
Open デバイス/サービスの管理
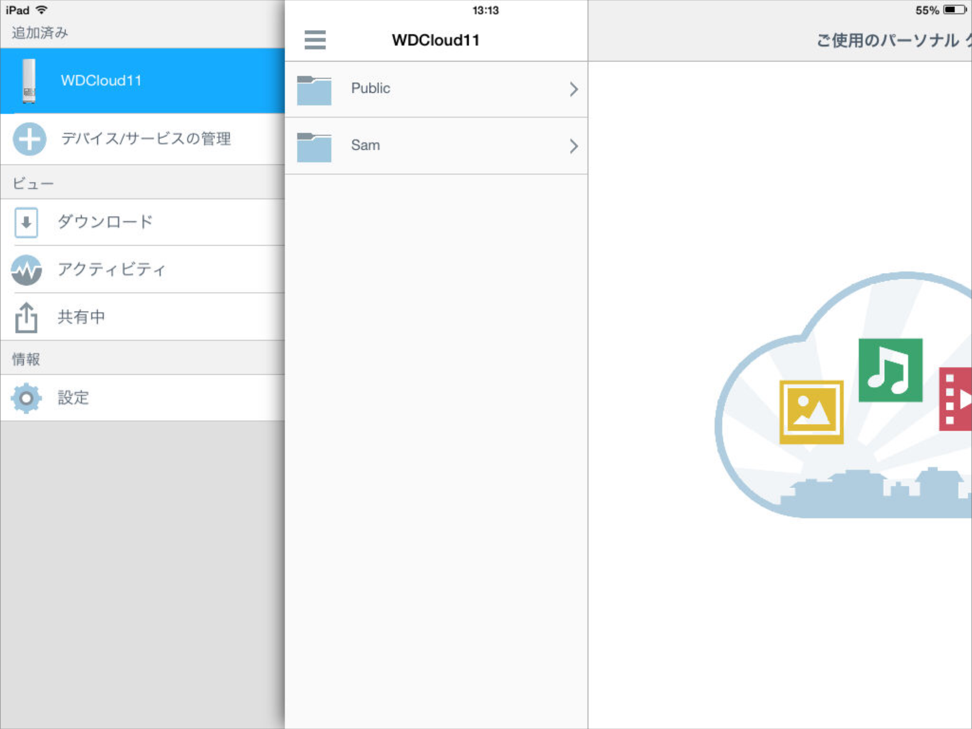coord(146,139)
